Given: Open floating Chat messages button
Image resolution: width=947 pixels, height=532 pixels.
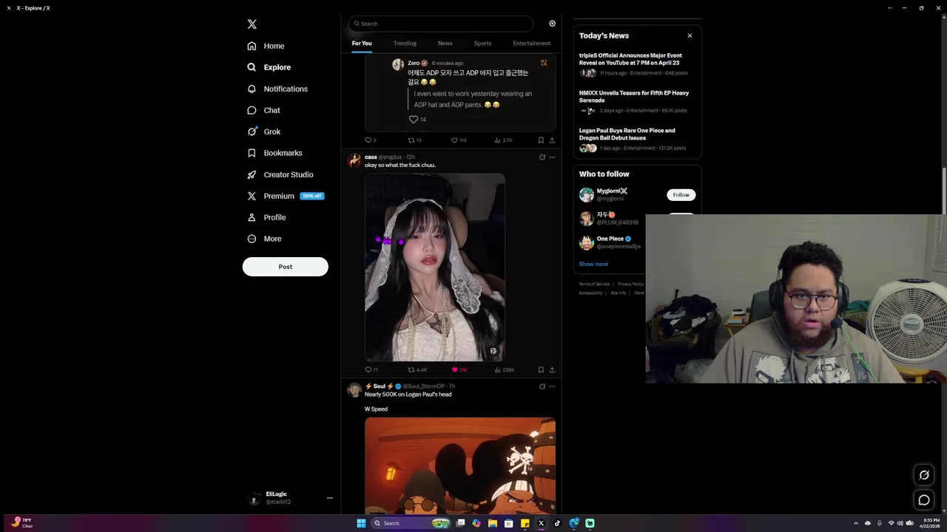Looking at the screenshot, I should coord(924,500).
